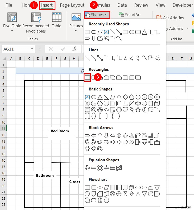
Task: Open the Data ribbon tab
Action: click(122, 5)
